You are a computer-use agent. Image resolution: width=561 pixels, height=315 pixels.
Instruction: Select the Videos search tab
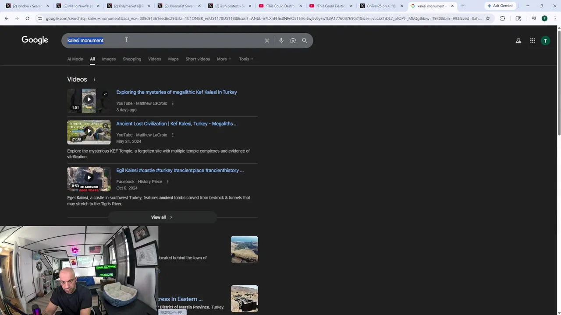(154, 59)
